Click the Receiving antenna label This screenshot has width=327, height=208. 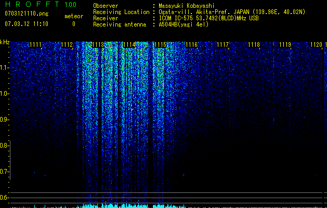point(120,24)
